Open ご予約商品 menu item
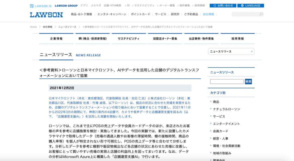 click(191, 14)
